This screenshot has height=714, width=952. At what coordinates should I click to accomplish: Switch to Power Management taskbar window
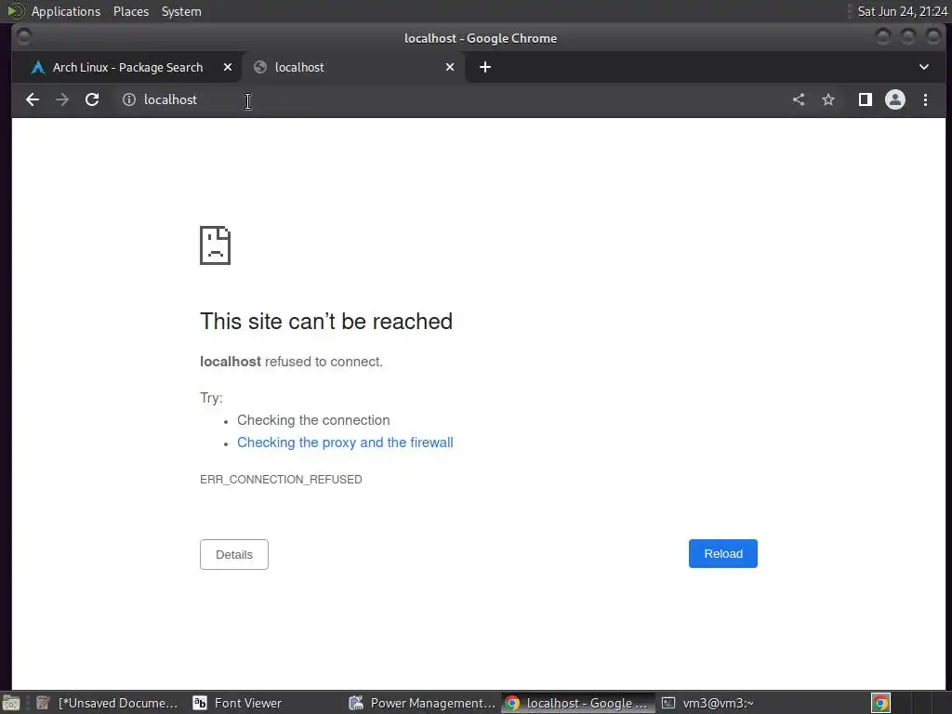point(423,703)
